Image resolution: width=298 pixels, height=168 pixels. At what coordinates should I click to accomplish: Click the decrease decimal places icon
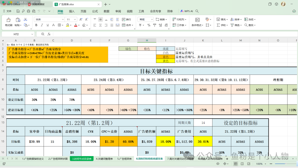click(x=166, y=25)
